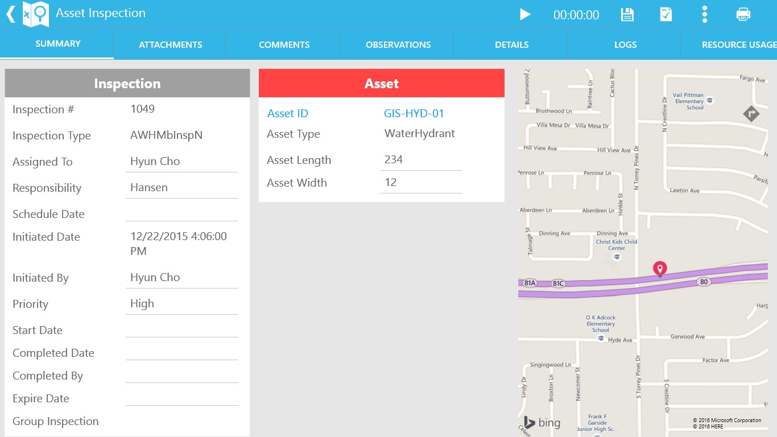Select the red map pin marker
The height and width of the screenshot is (437, 777).
659,269
